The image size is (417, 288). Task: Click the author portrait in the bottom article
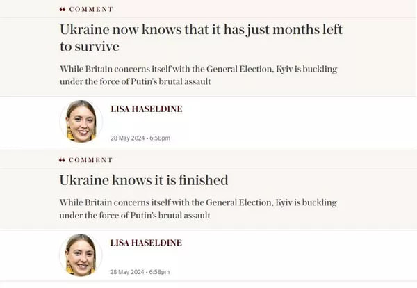tap(81, 255)
